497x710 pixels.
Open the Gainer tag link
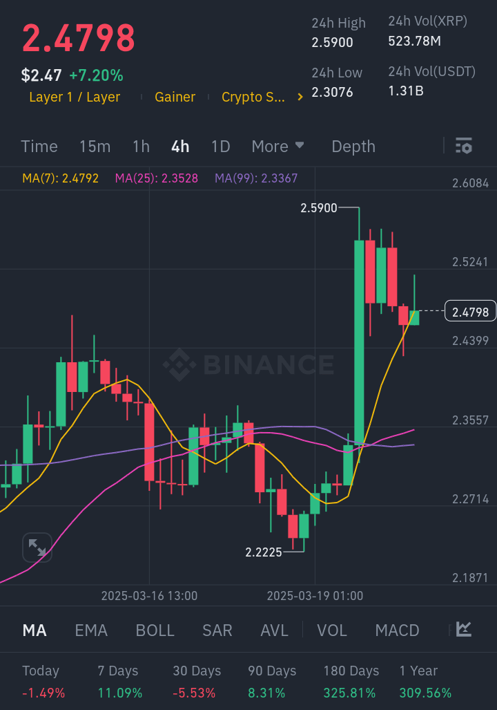(x=175, y=97)
